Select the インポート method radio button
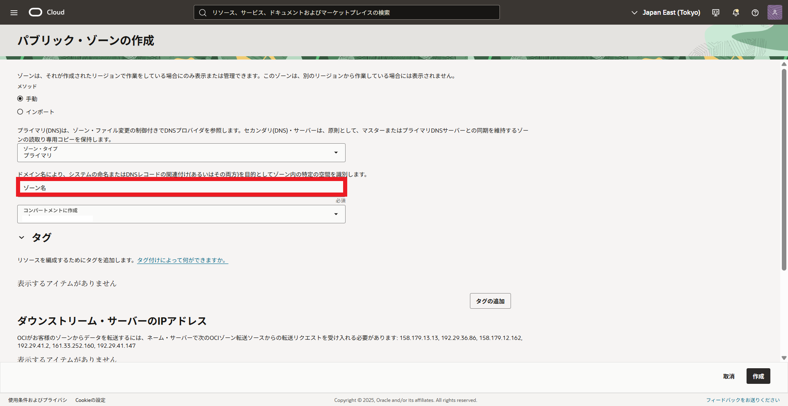Image resolution: width=788 pixels, height=406 pixels. [x=20, y=112]
